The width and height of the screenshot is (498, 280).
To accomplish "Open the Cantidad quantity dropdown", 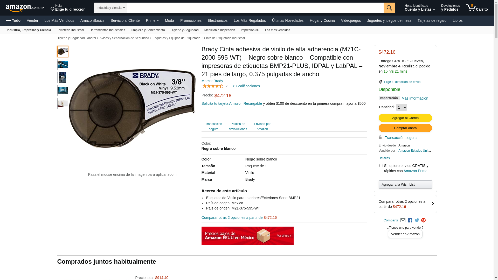I will pos(401,107).
